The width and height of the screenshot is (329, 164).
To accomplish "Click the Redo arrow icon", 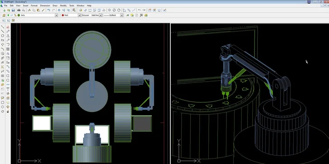I will (53, 10).
